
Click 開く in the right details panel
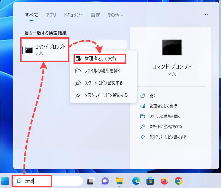point(152,96)
